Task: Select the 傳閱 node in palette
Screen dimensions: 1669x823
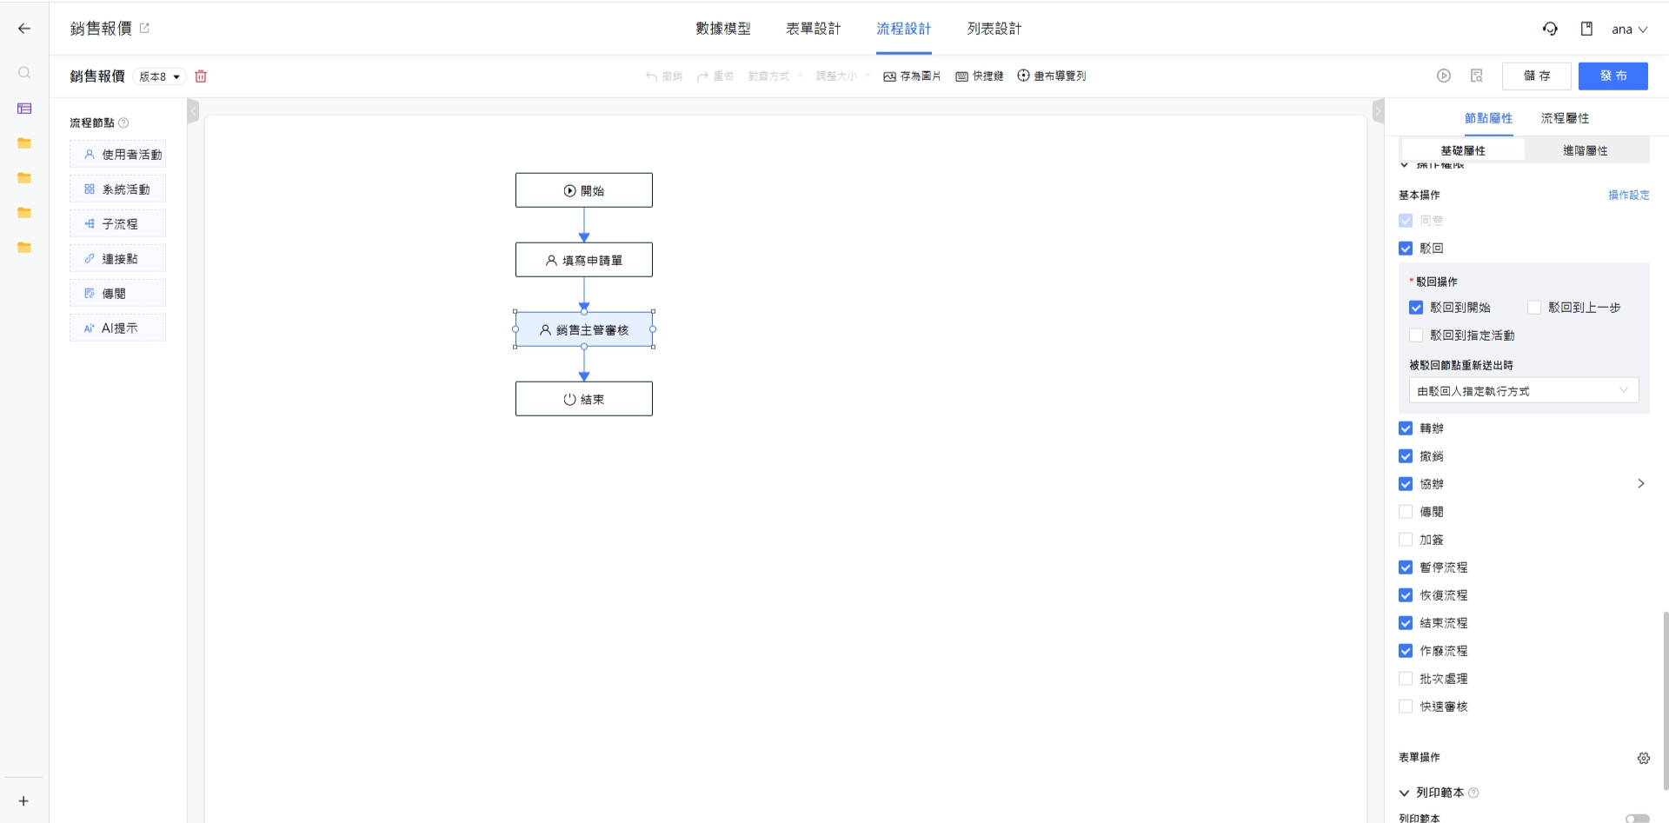Action: 117,294
